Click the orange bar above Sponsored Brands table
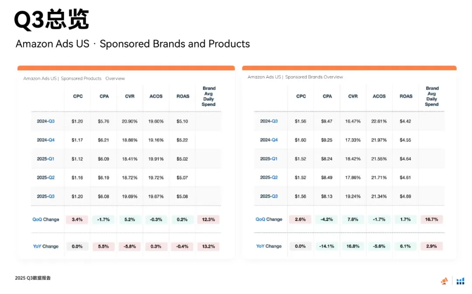The height and width of the screenshot is (294, 472). coord(349,68)
